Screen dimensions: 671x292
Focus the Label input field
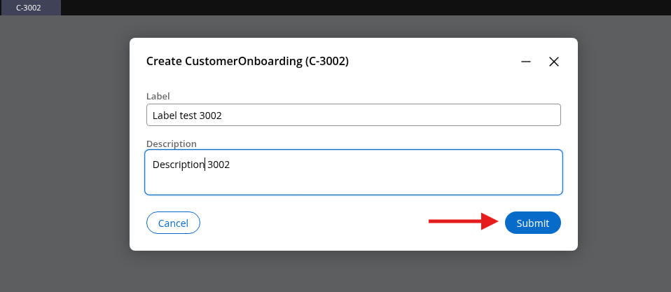click(353, 115)
